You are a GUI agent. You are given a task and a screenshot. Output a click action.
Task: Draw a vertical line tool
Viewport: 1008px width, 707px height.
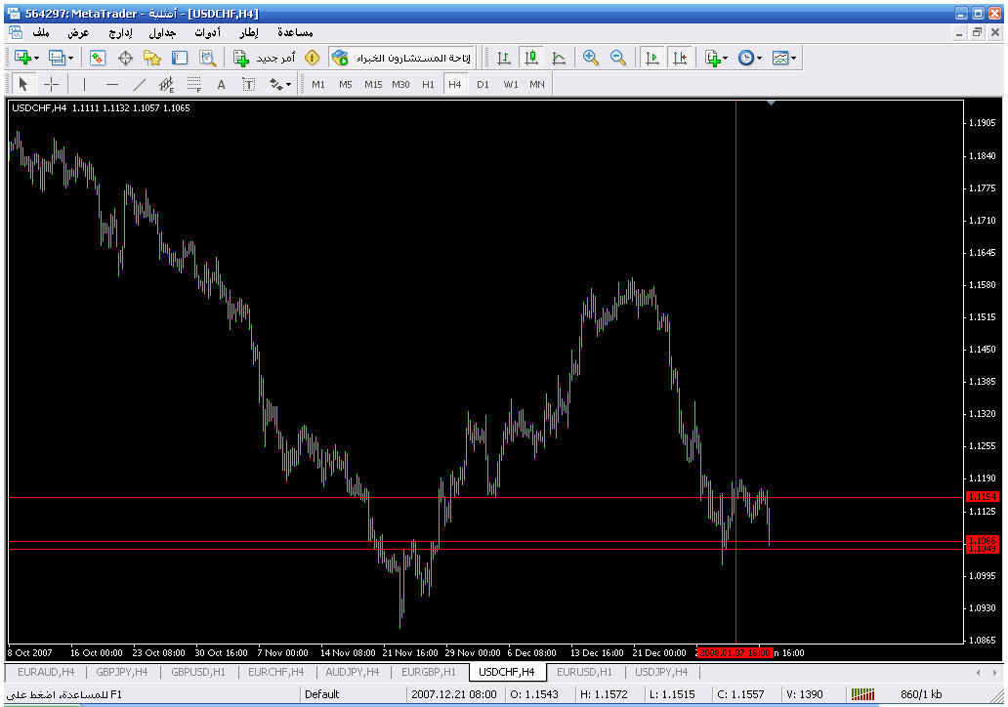[84, 85]
